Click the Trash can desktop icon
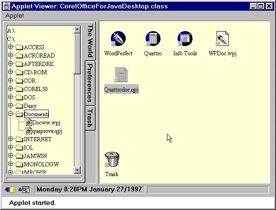This screenshot has width=276, height=210. pos(112,159)
